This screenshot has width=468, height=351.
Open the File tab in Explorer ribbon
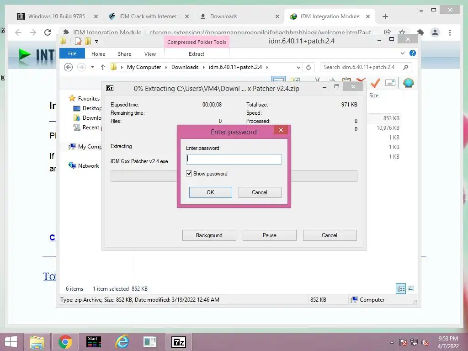point(72,53)
